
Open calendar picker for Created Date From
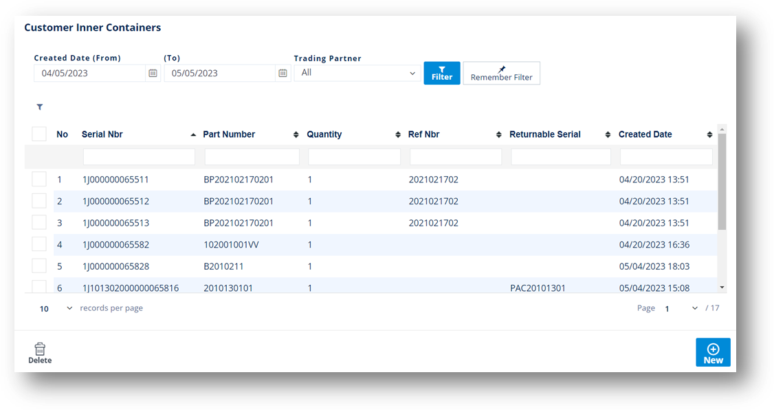click(153, 73)
